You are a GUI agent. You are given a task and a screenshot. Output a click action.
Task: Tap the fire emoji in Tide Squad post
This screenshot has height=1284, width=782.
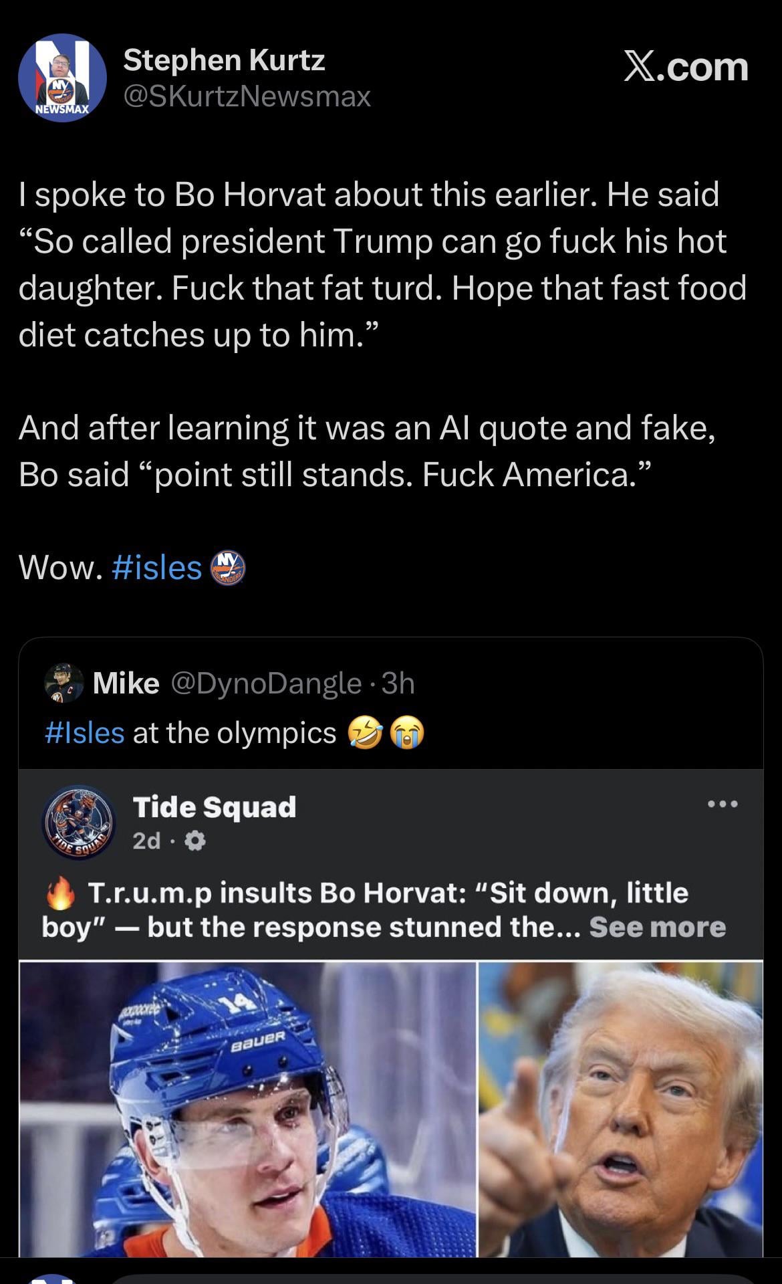pos(61,893)
